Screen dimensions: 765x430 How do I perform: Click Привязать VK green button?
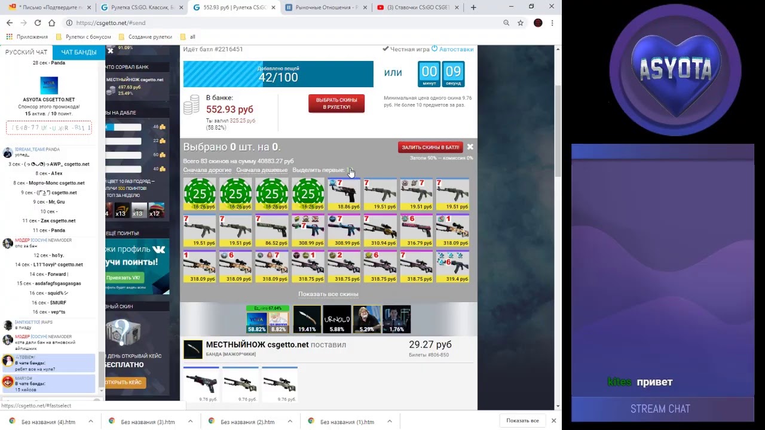pyautogui.click(x=123, y=278)
